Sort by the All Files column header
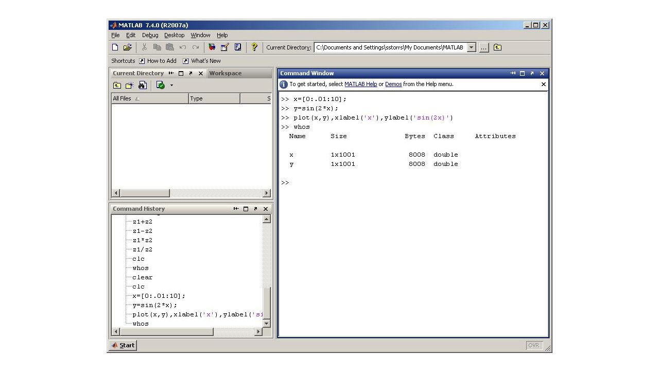 pyautogui.click(x=150, y=98)
